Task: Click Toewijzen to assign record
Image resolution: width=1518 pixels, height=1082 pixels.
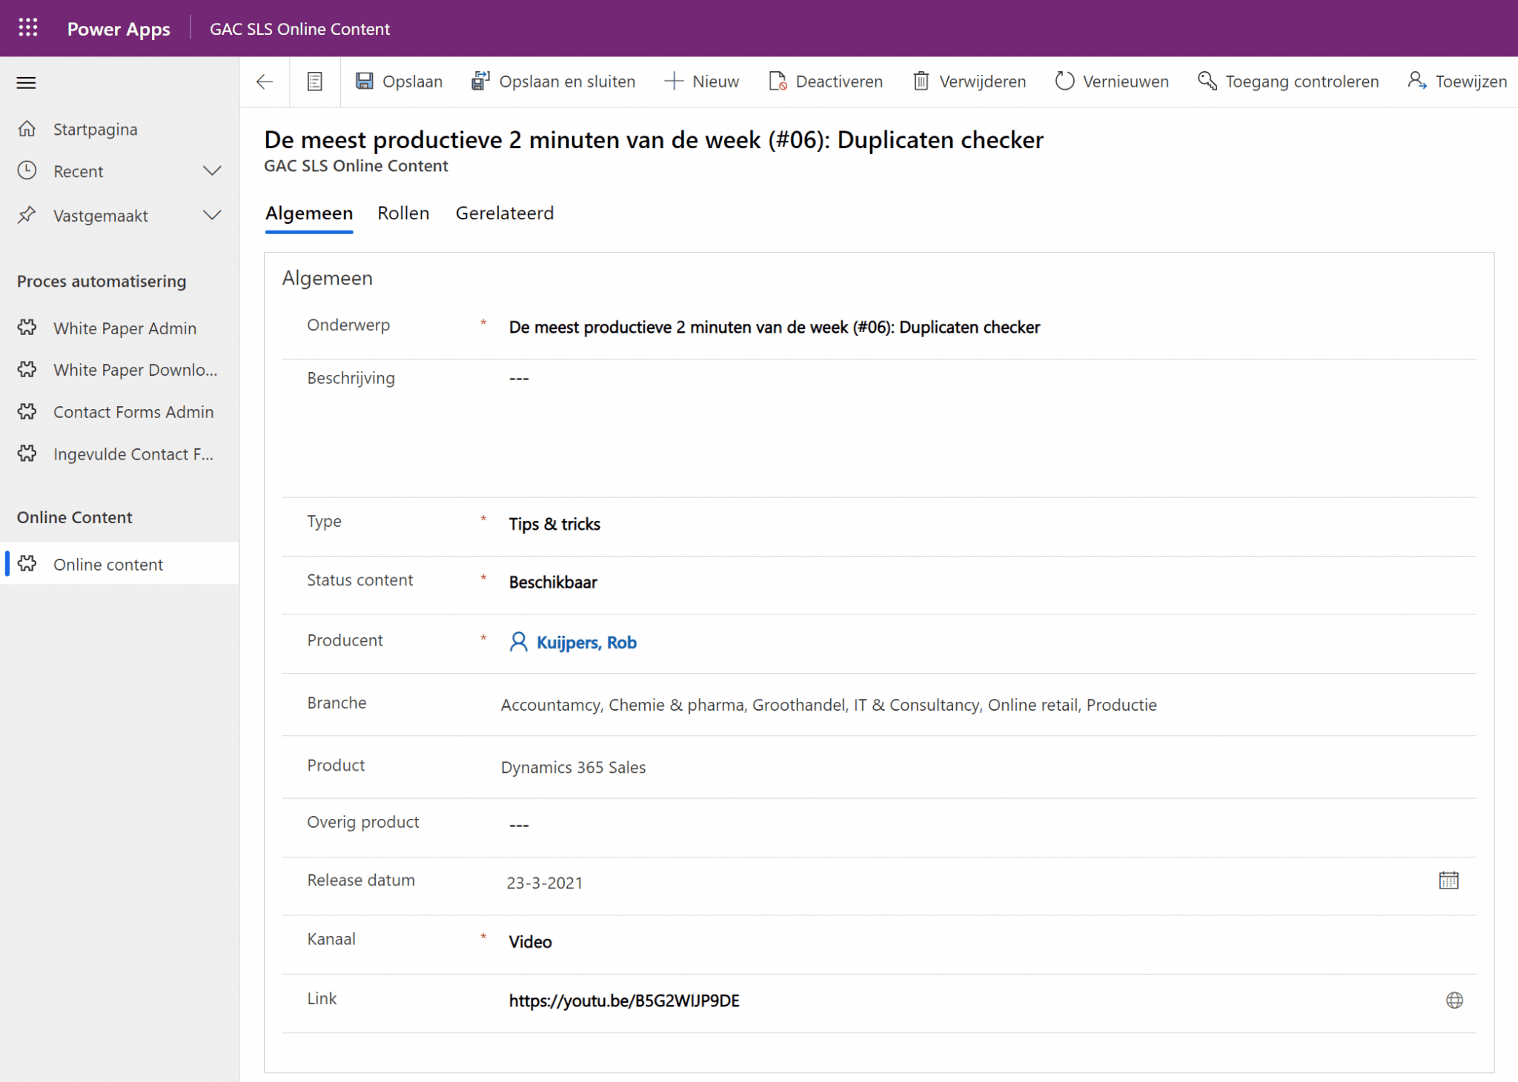Action: pyautogui.click(x=1457, y=82)
